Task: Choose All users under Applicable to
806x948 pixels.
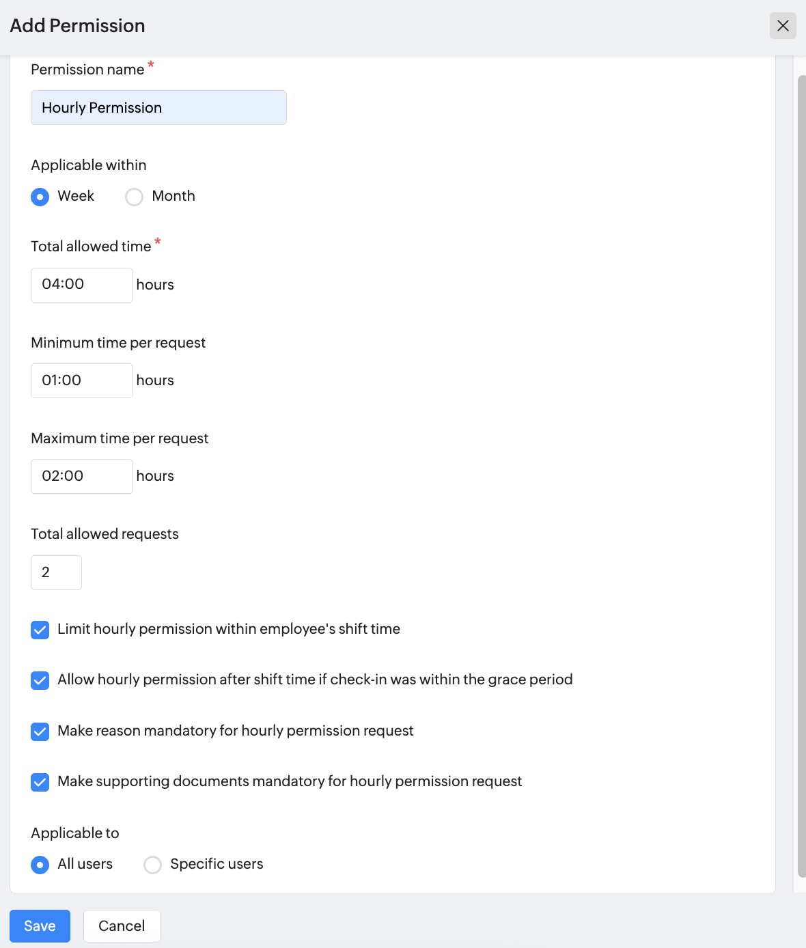Action: coord(40,865)
